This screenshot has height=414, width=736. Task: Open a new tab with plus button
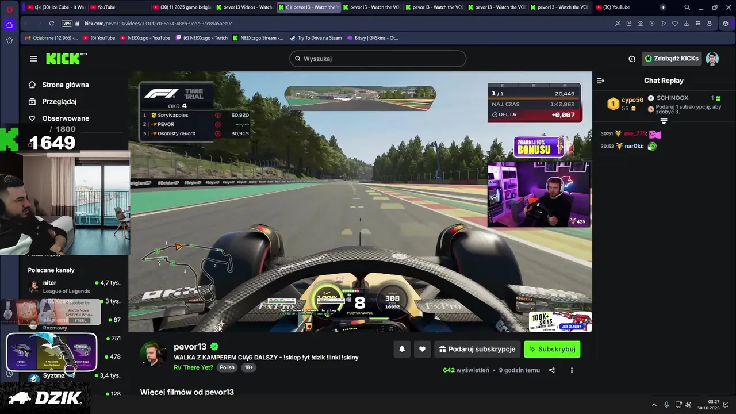[x=663, y=7]
